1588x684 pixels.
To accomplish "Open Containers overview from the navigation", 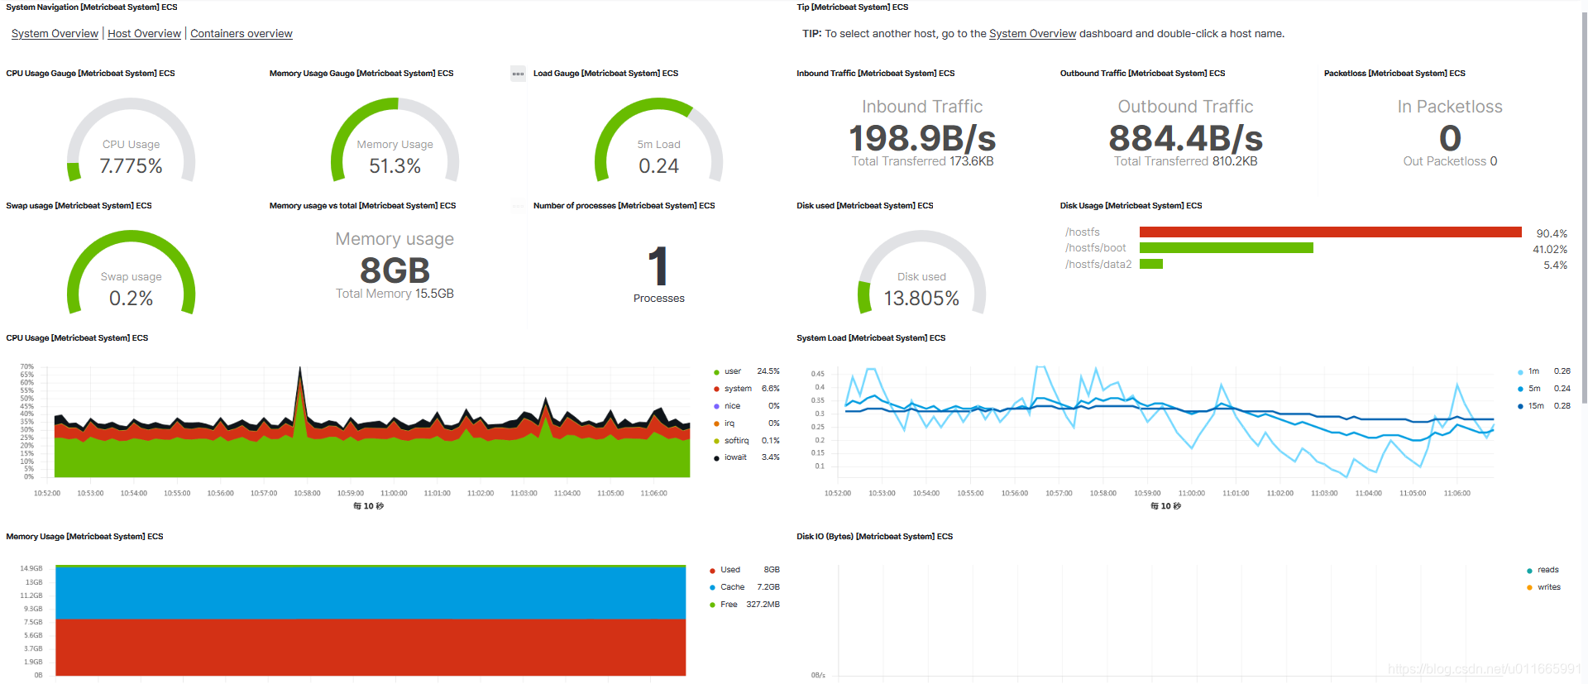I will point(241,34).
